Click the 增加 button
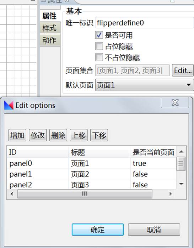This screenshot has width=194, height=248. point(17,135)
